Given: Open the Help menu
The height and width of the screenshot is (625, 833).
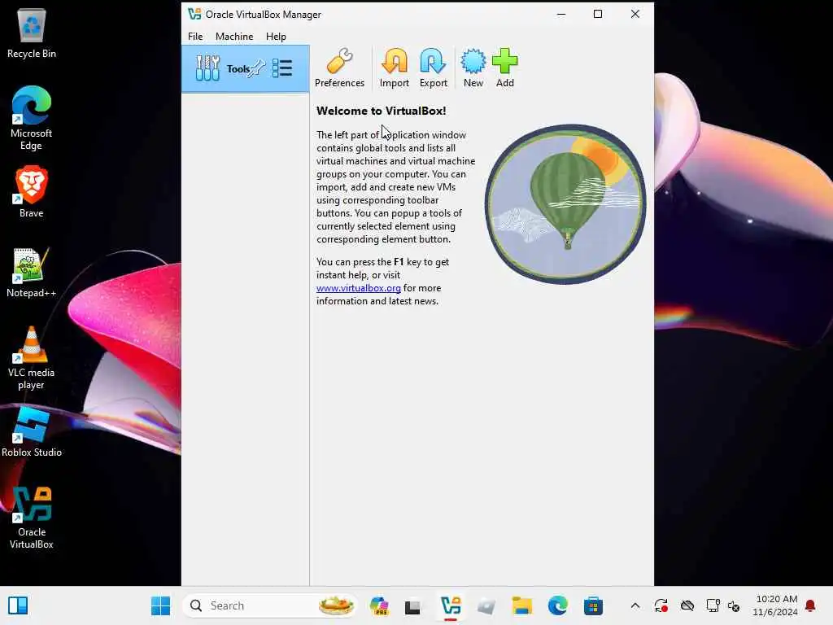Looking at the screenshot, I should 276,36.
